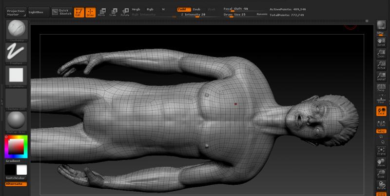This screenshot has width=390, height=196.
Task: Activate the Scale transform tool
Action: [113, 12]
